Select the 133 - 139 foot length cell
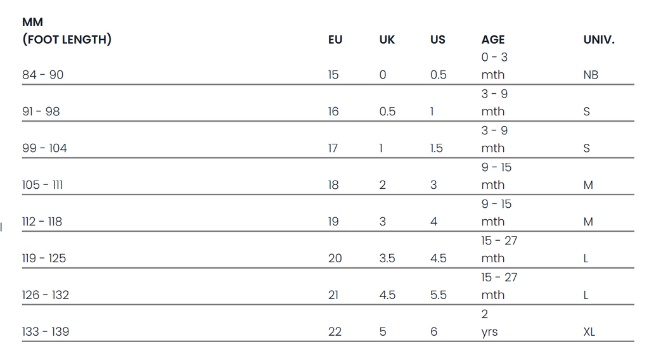This screenshot has height=344, width=649. [x=45, y=332]
